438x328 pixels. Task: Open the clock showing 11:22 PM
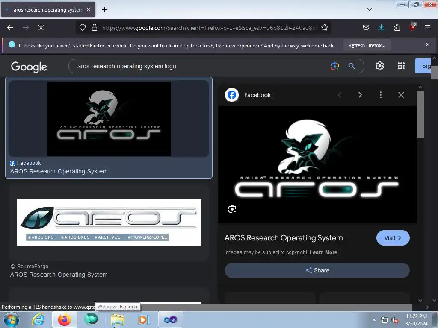[x=416, y=320]
